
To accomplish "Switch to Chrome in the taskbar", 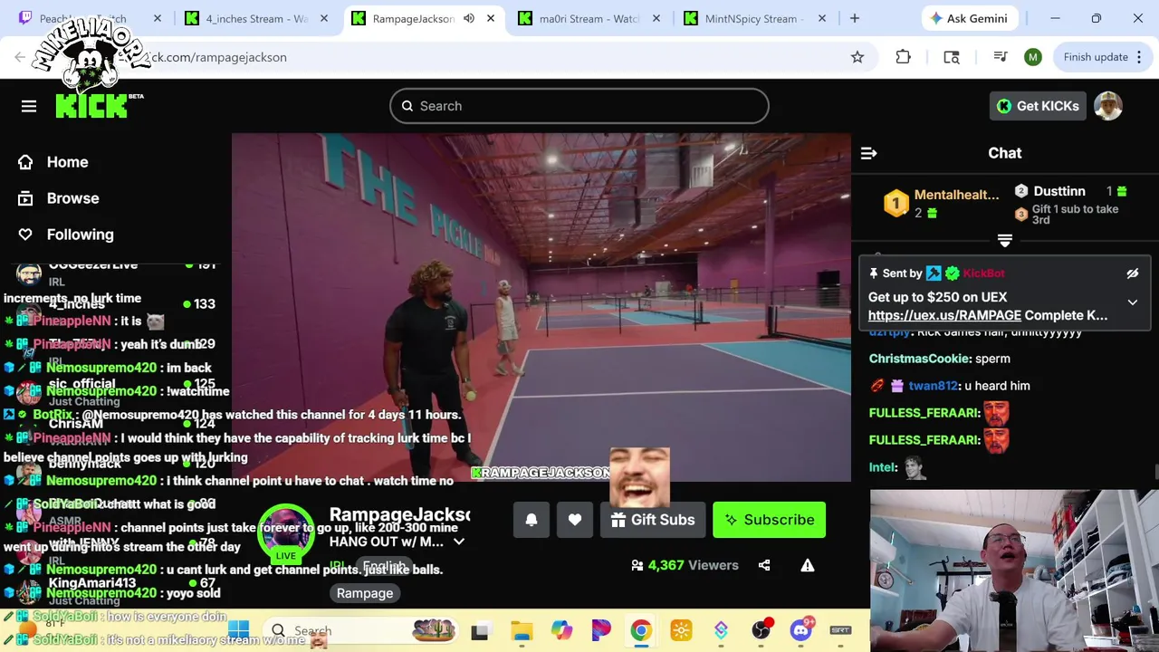I will [x=641, y=630].
